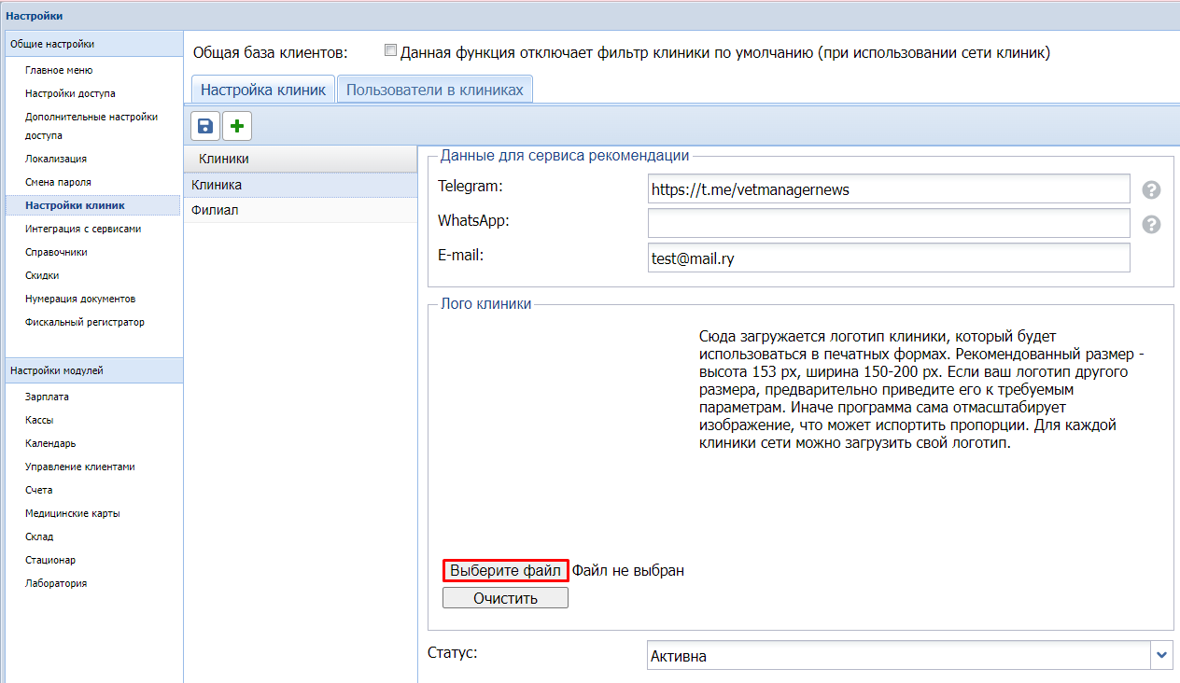Select Филиал in the clinics list
The image size is (1180, 683).
coord(215,210)
